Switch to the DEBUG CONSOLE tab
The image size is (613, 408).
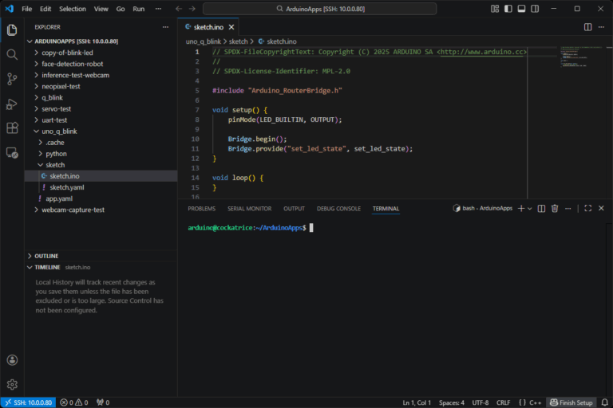click(x=338, y=209)
